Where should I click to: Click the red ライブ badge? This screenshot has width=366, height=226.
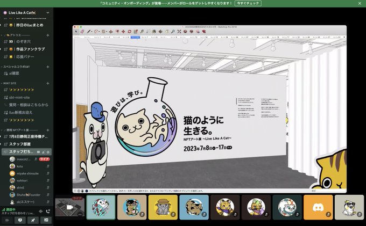44,159
